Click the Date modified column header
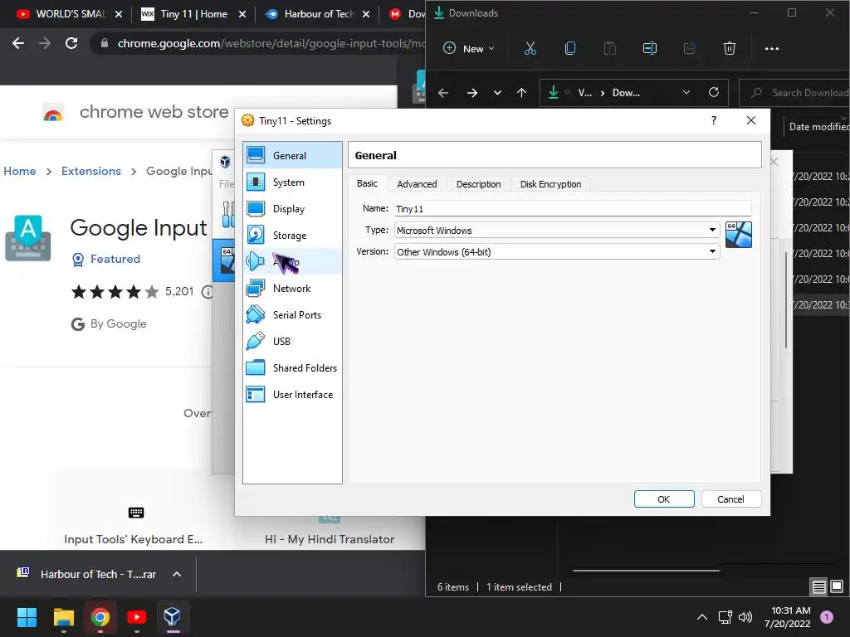The image size is (850, 637). tap(818, 127)
